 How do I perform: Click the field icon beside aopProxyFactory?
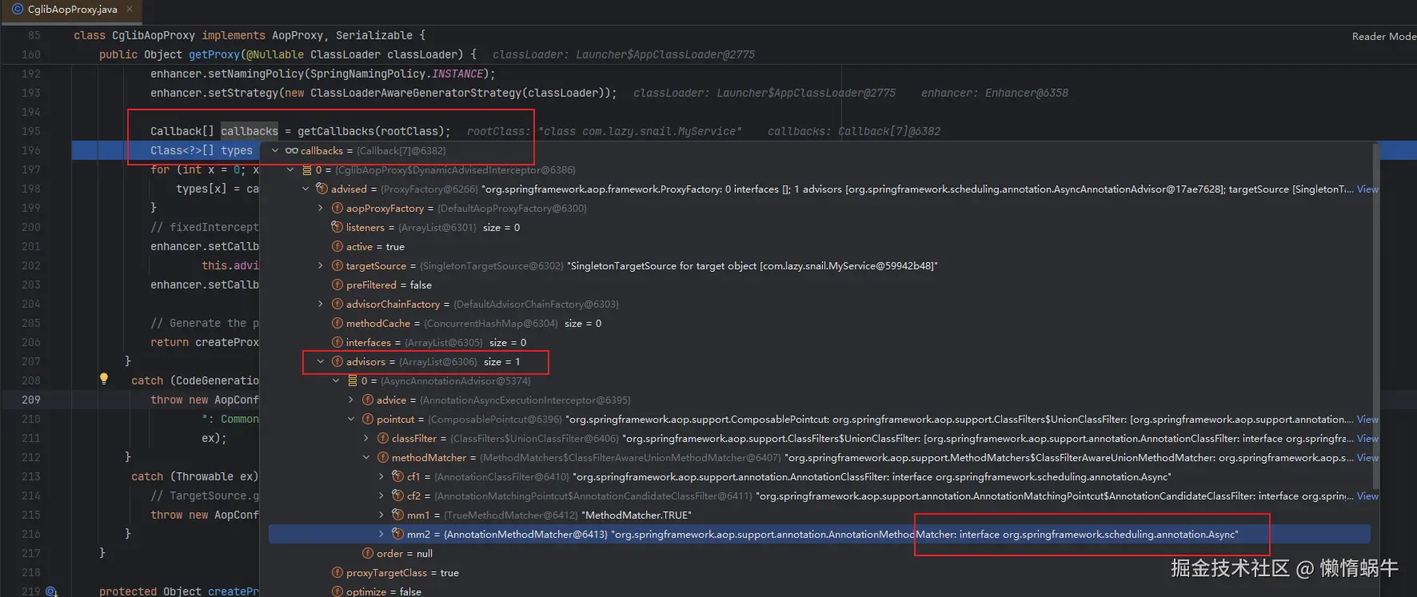pyautogui.click(x=337, y=208)
